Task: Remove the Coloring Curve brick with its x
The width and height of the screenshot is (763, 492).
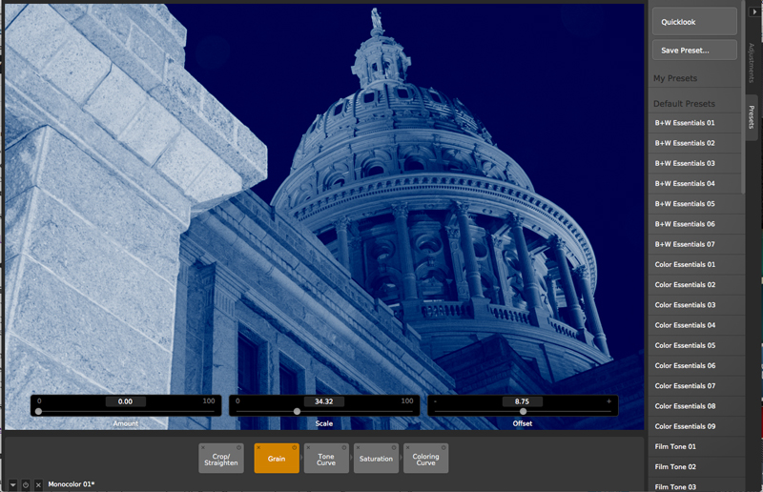Action: coord(407,447)
